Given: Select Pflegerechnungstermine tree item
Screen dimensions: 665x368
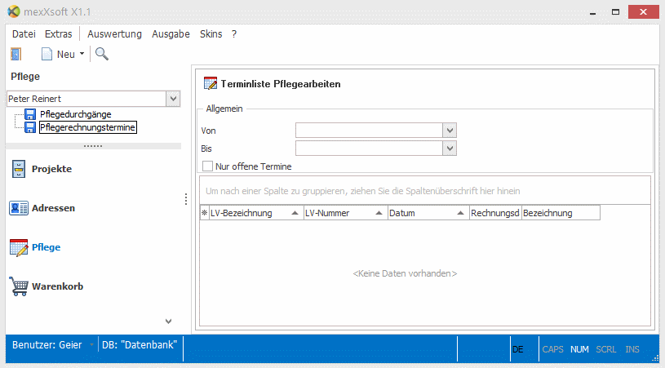Looking at the screenshot, I should (88, 127).
